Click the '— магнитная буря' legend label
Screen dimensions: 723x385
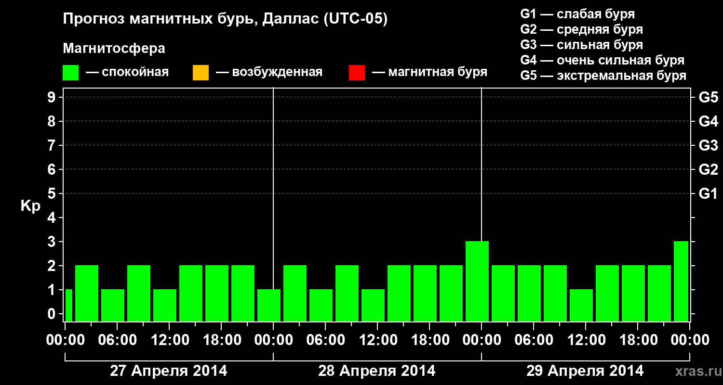pos(430,72)
